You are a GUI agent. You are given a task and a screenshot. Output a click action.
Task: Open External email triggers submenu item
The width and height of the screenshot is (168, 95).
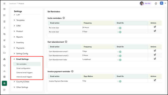coord(24,72)
